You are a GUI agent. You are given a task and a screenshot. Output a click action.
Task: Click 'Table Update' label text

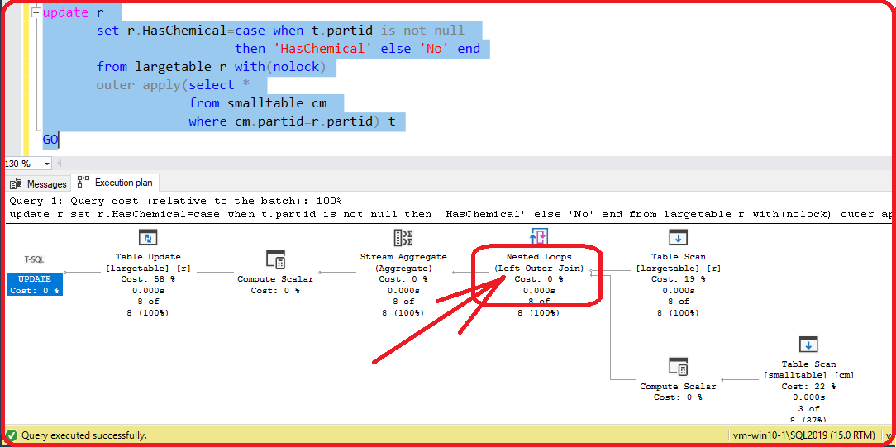(x=148, y=257)
